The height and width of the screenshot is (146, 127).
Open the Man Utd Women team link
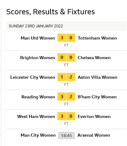[38, 38]
